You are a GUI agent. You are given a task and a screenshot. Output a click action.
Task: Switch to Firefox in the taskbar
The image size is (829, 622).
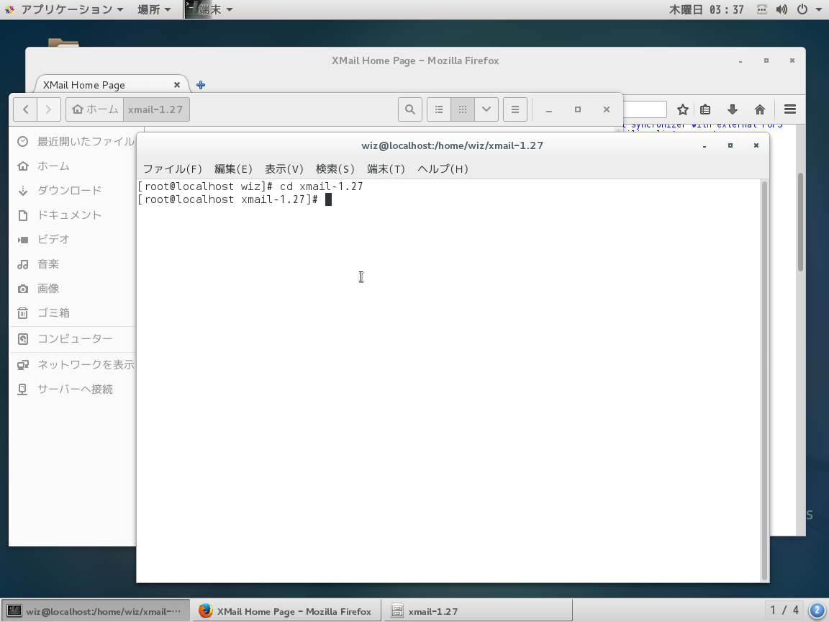click(x=286, y=611)
